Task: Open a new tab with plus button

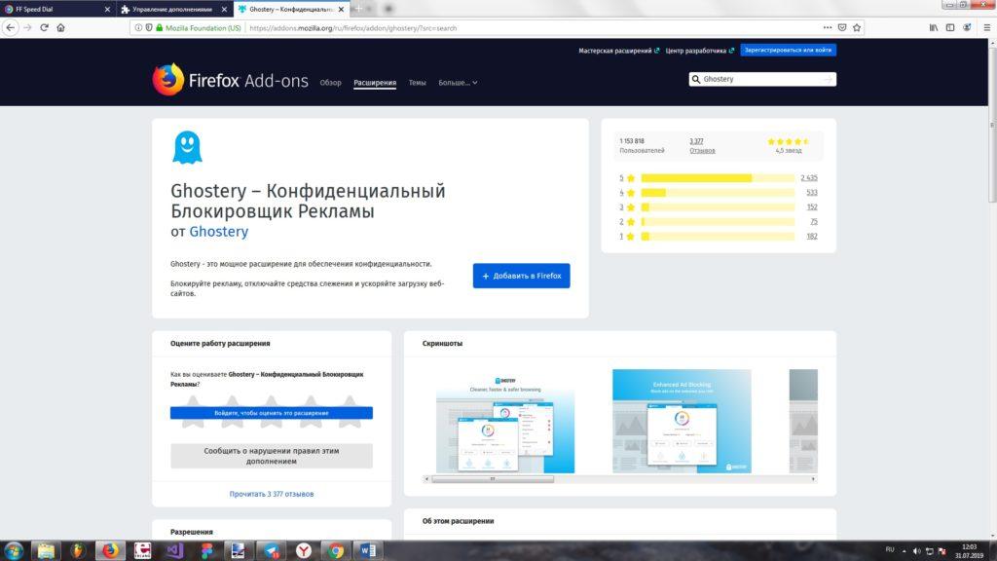Action: [x=358, y=9]
